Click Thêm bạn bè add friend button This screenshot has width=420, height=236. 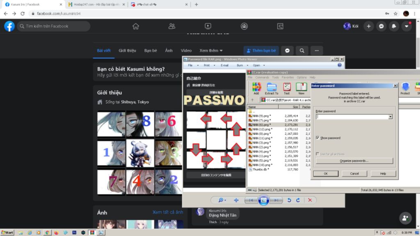point(261,50)
